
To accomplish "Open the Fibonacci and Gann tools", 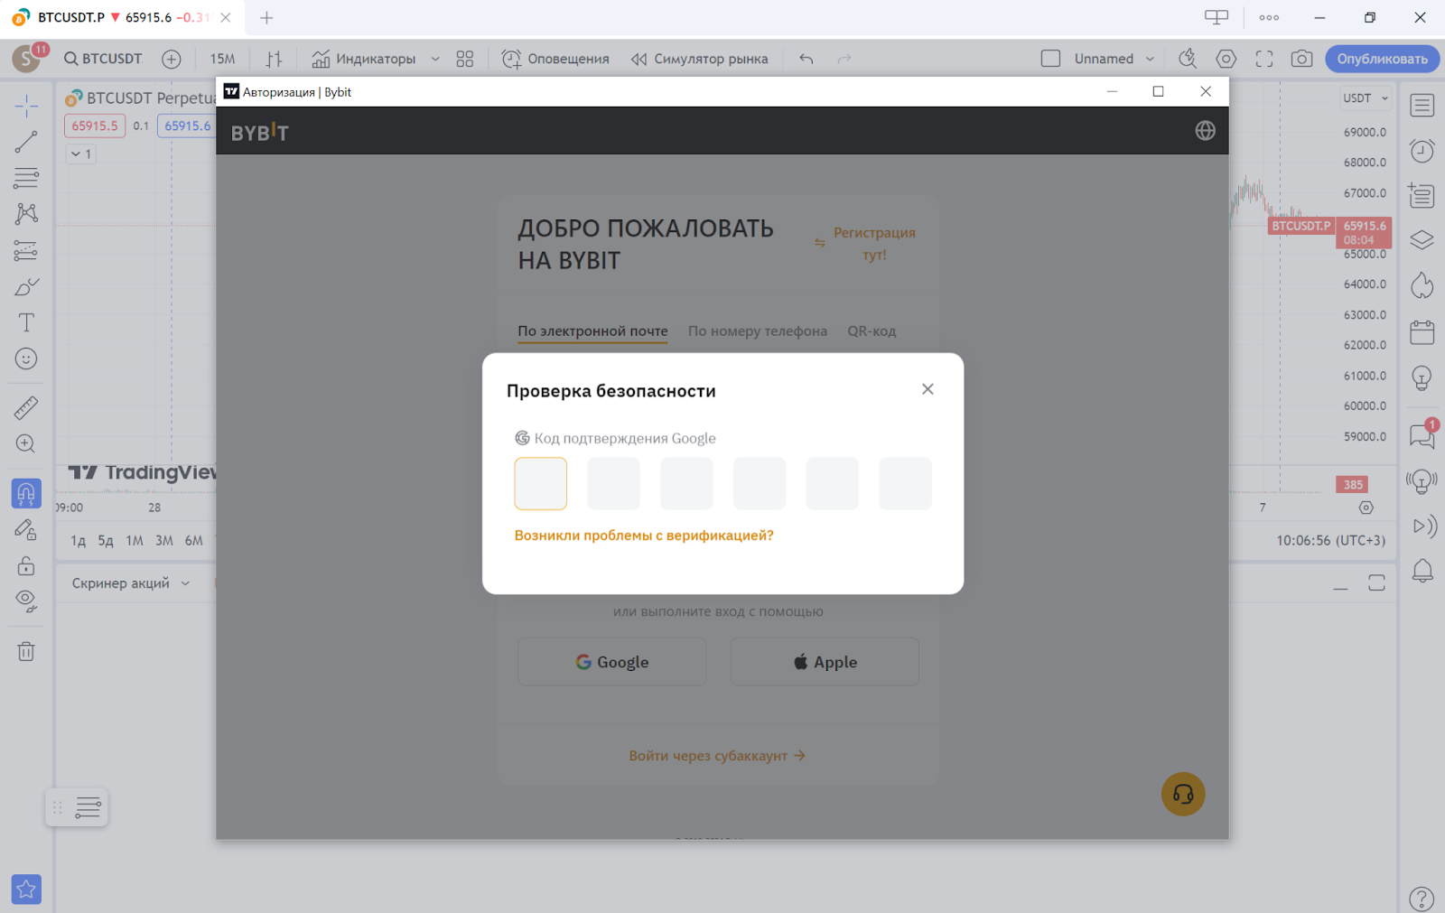I will coord(26,178).
